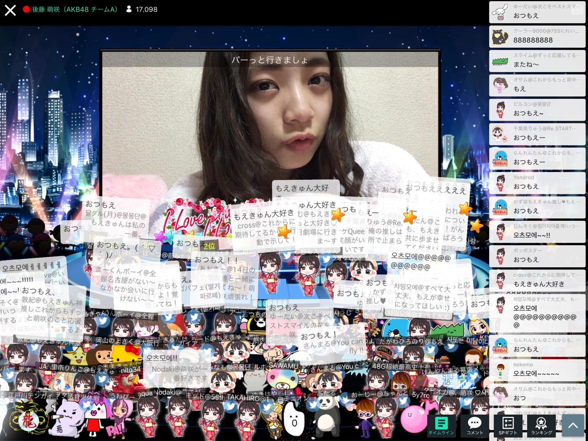588x441 pixels.
Task: Open the オサム おつ comment
Action: 537,395
